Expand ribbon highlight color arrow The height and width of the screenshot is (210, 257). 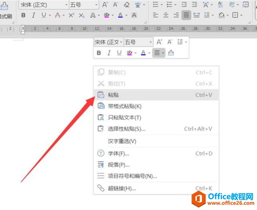112,15
